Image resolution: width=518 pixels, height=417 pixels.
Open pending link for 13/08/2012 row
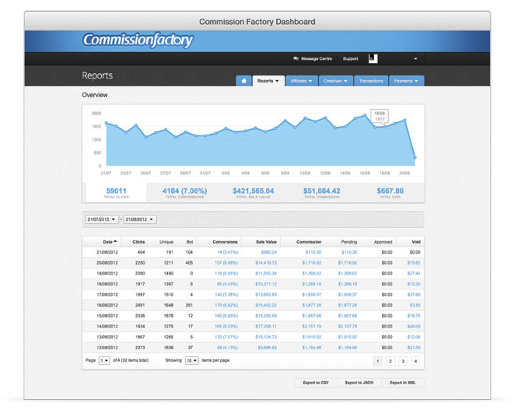pos(348,337)
